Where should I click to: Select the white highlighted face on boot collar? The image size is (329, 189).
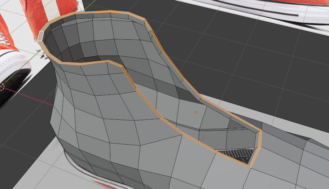point(41,36)
